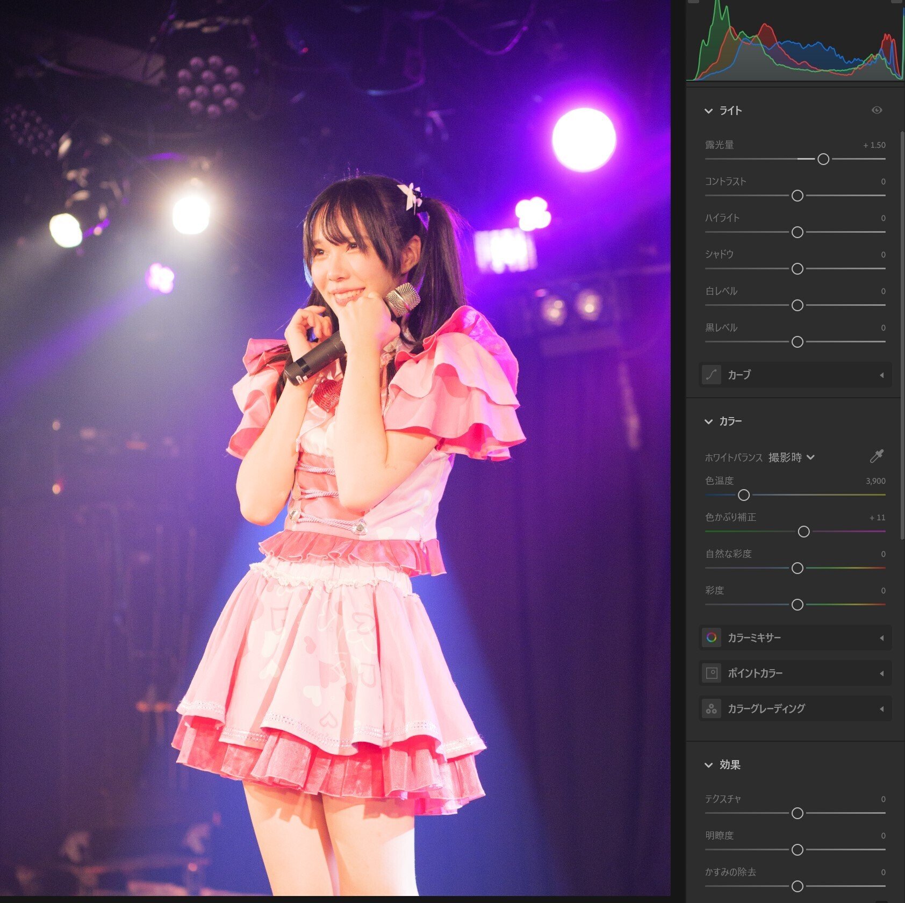The width and height of the screenshot is (905, 903).
Task: Pick the white balance eyedropper tool
Action: click(877, 456)
